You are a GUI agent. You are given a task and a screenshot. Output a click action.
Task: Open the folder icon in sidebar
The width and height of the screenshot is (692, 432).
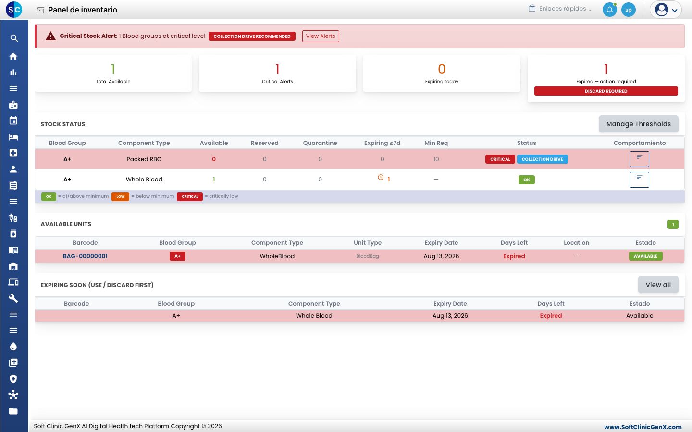coord(13,411)
